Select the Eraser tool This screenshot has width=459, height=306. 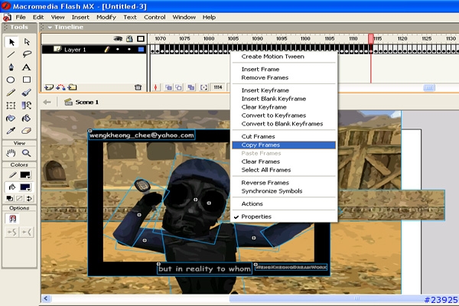coord(27,131)
